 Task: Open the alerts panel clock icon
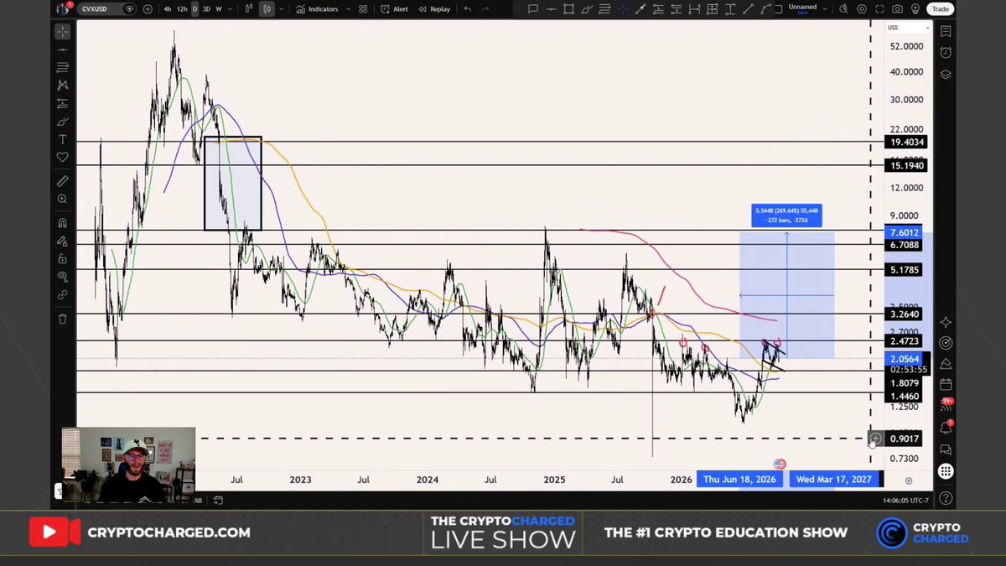click(x=946, y=52)
